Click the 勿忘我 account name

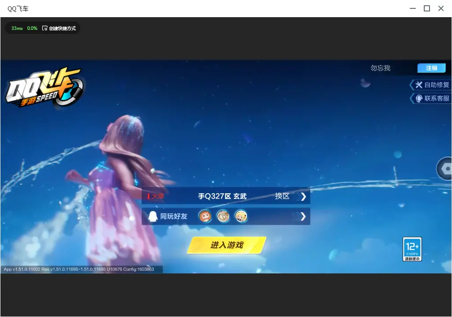[x=381, y=68]
